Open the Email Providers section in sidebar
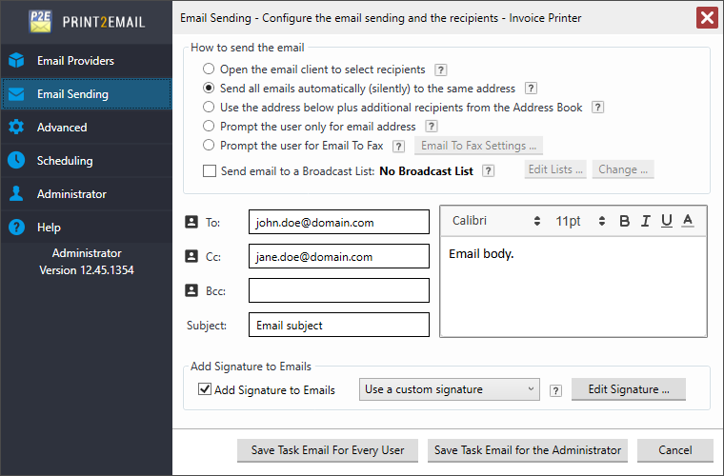This screenshot has width=724, height=476. point(75,61)
